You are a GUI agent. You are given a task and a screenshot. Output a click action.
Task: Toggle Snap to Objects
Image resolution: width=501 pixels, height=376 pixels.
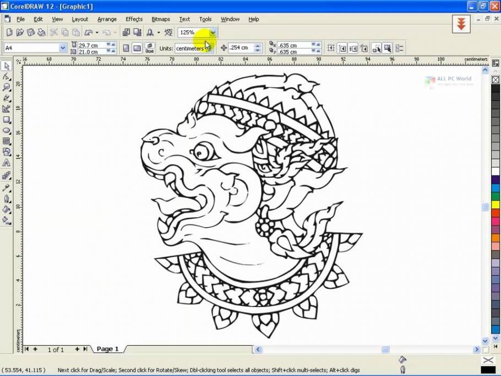[x=353, y=49]
